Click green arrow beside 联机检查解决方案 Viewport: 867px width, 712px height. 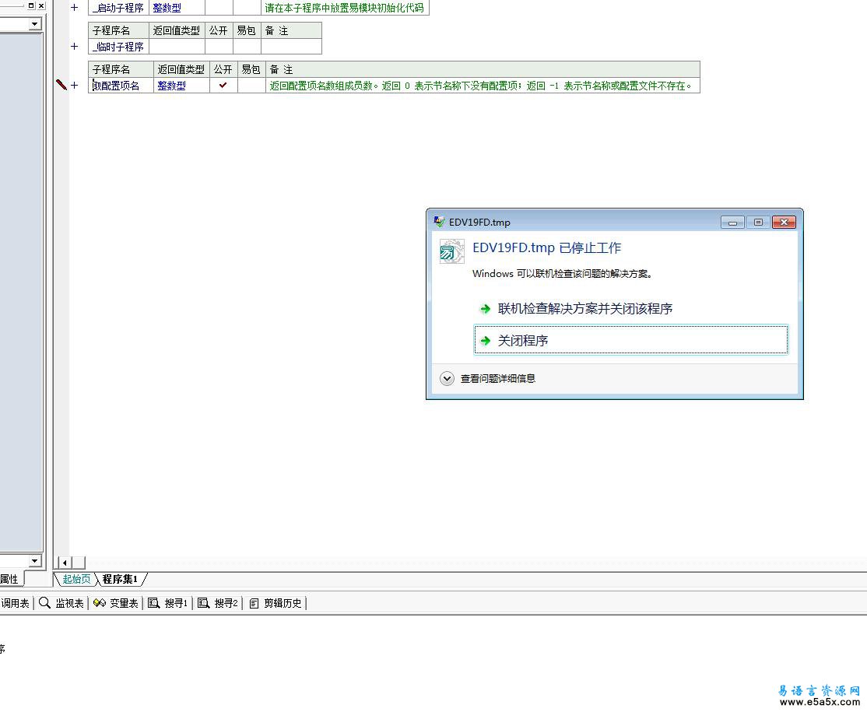coord(486,308)
